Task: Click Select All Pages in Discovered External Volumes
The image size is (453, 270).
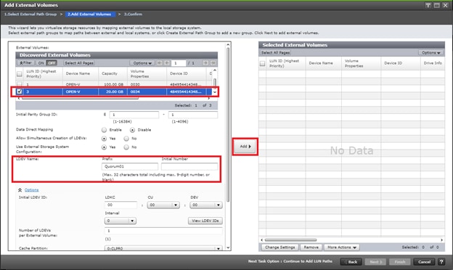Action: tap(79, 63)
